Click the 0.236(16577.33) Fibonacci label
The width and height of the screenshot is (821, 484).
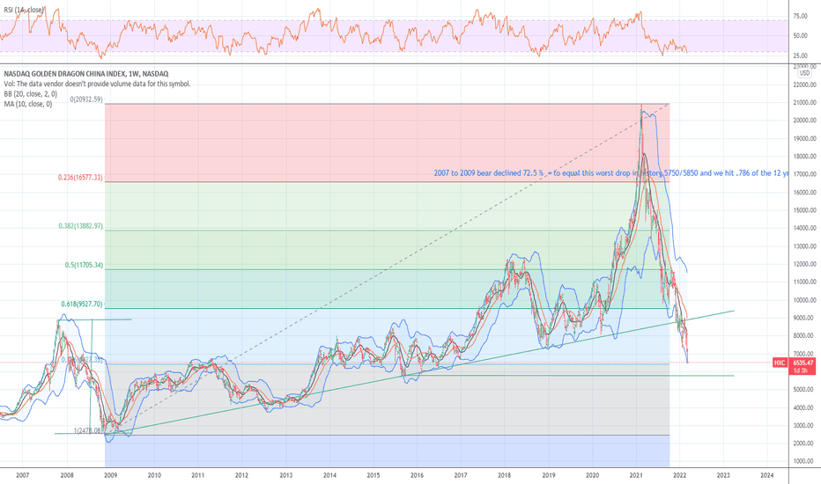(81, 178)
